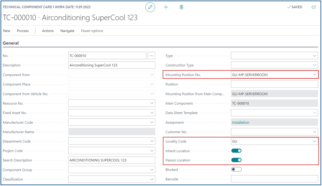Open the Customer No. dropdown

[x=314, y=132]
